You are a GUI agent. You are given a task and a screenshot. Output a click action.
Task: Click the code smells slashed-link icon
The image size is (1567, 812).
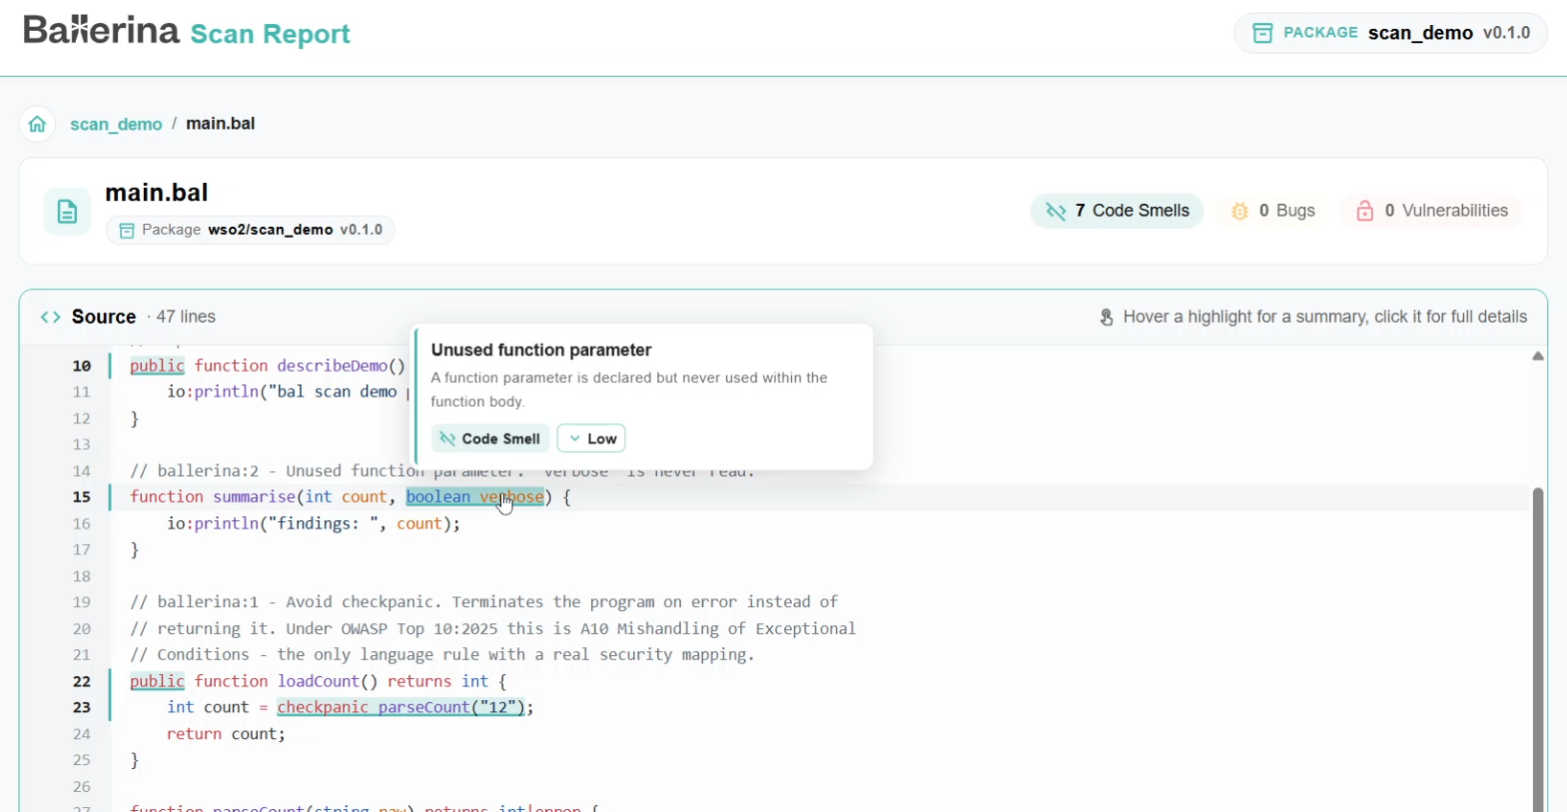point(1056,212)
